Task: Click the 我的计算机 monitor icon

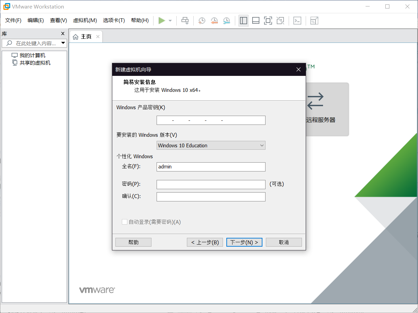Action: point(15,55)
